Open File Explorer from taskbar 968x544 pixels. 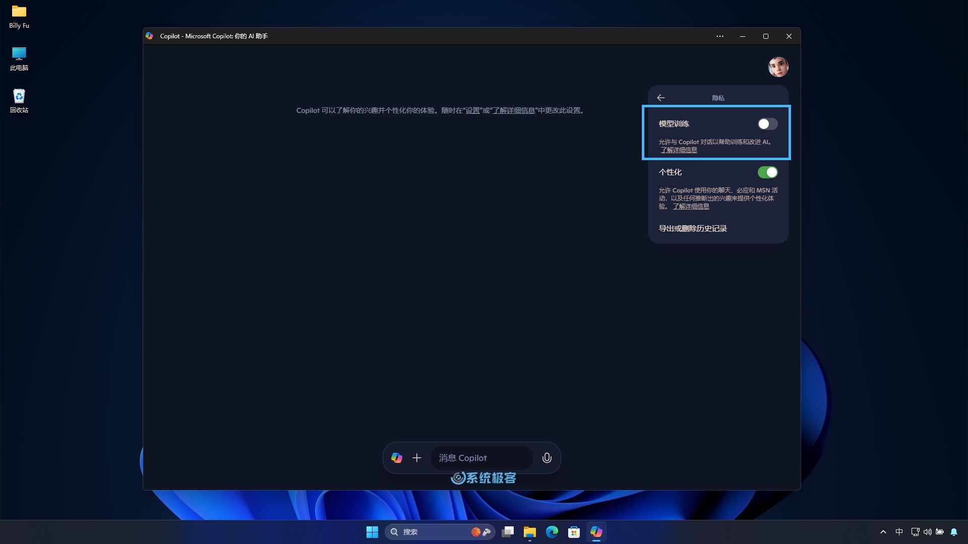click(x=529, y=532)
